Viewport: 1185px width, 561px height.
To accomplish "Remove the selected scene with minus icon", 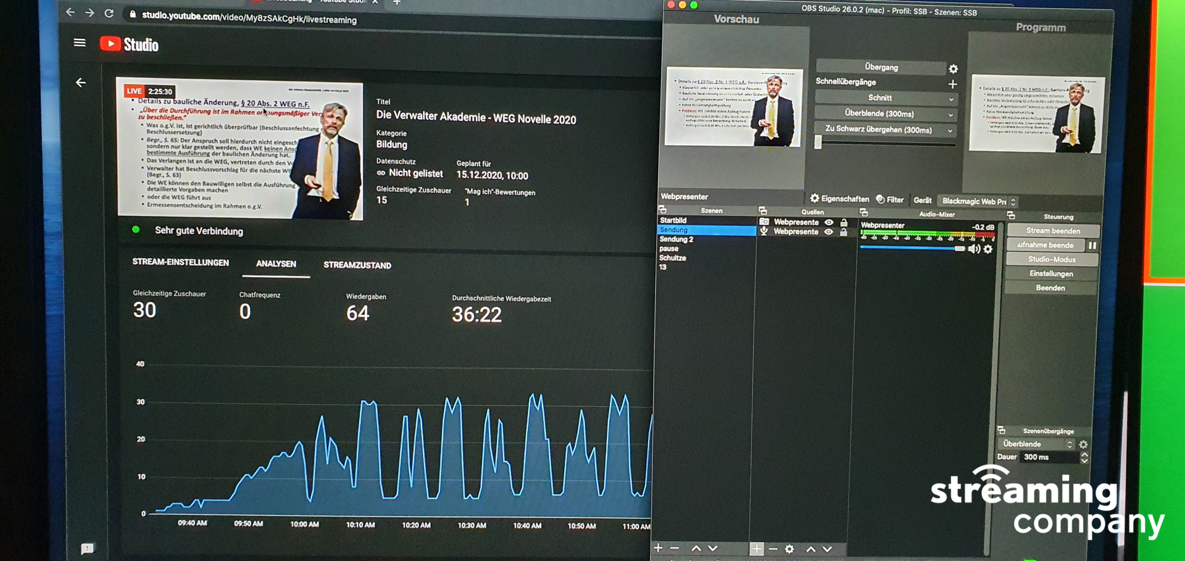I will [x=675, y=548].
